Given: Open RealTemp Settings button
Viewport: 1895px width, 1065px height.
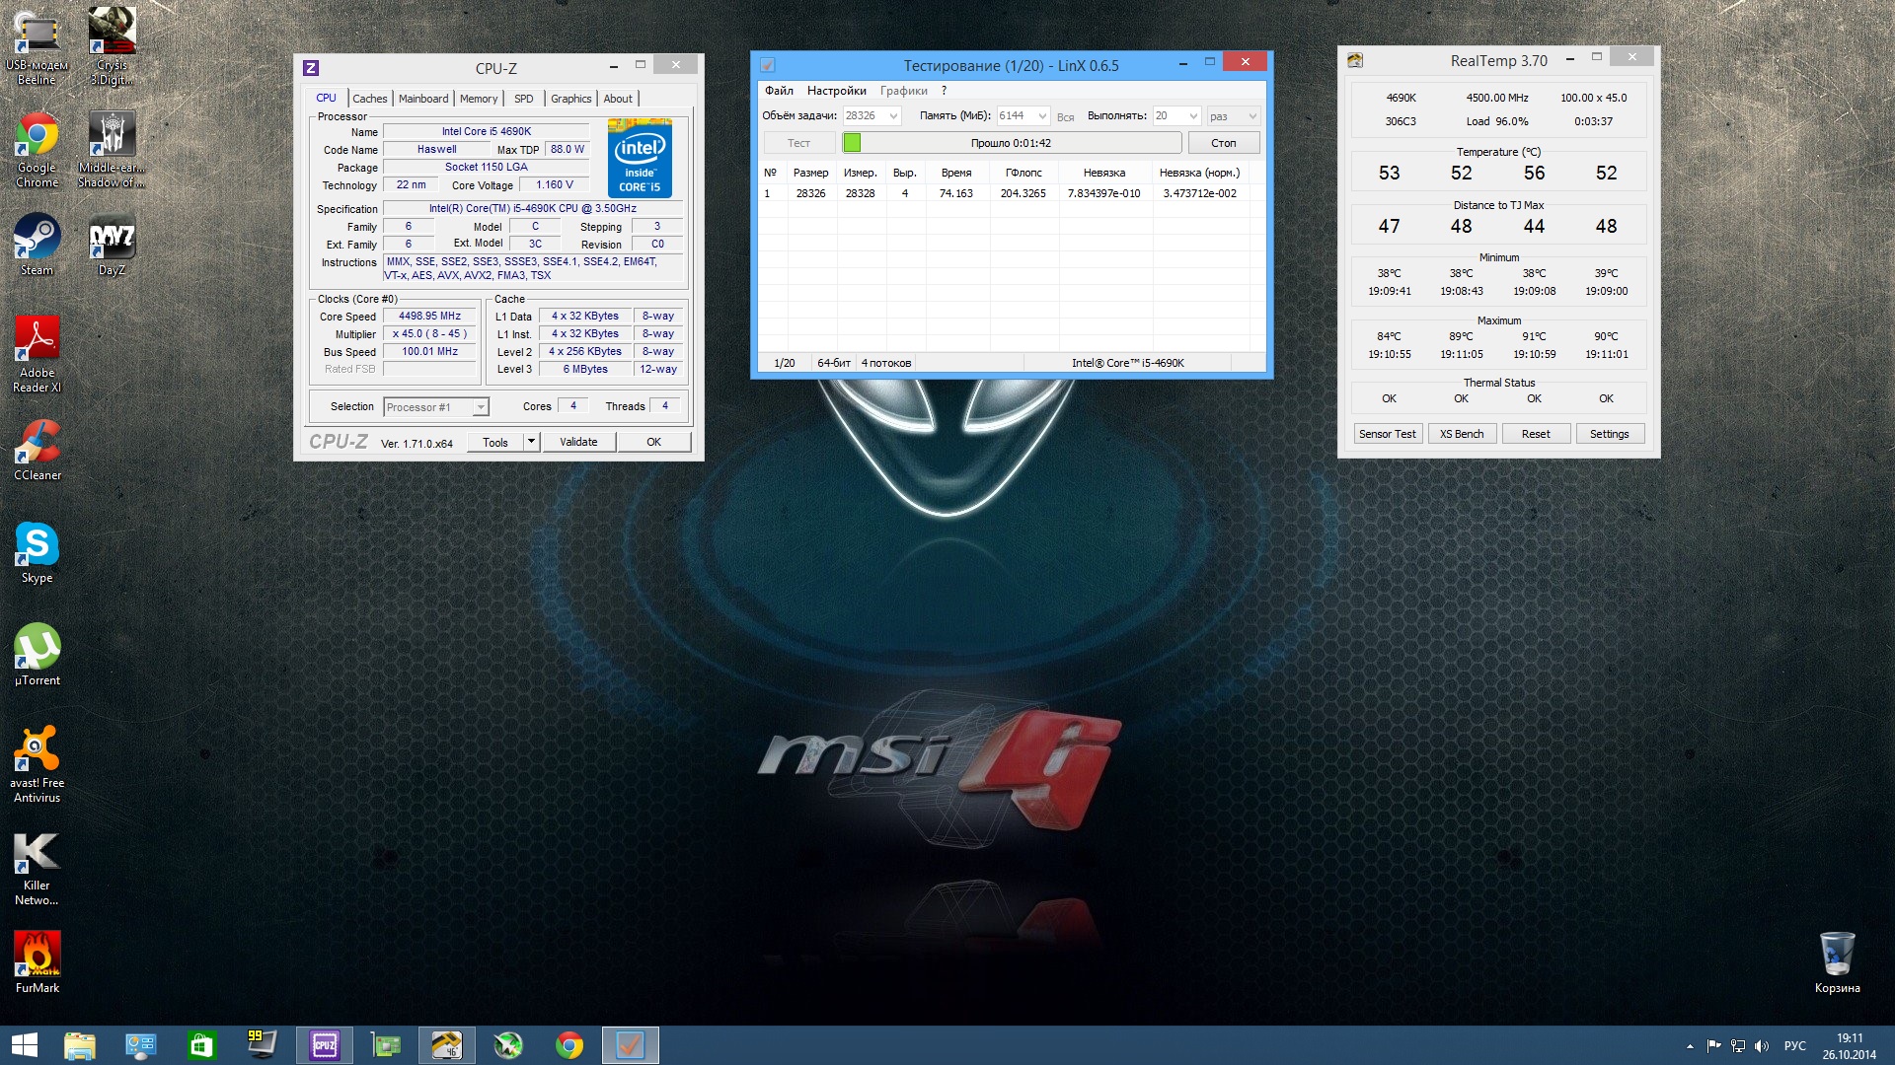Looking at the screenshot, I should [1610, 434].
